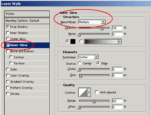Select the Styles list item
This screenshot has width=151, height=115.
[27, 14]
